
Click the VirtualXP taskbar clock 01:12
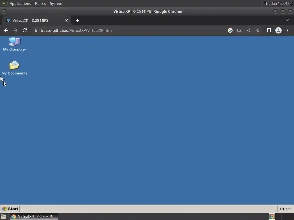pyautogui.click(x=285, y=209)
